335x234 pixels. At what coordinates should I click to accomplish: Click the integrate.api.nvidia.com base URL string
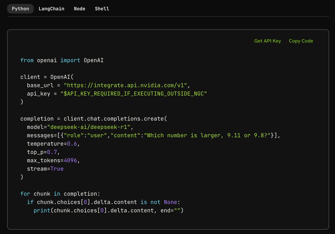125,85
